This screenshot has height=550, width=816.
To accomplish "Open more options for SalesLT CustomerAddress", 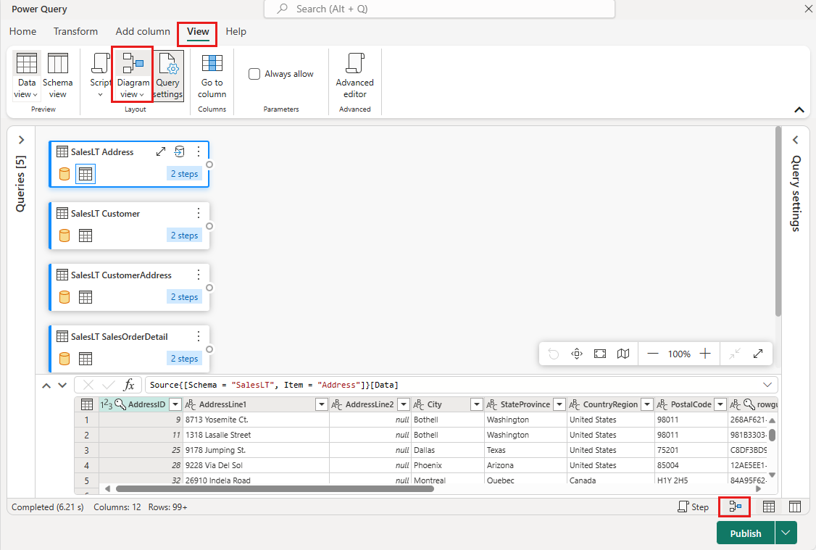I will click(199, 274).
